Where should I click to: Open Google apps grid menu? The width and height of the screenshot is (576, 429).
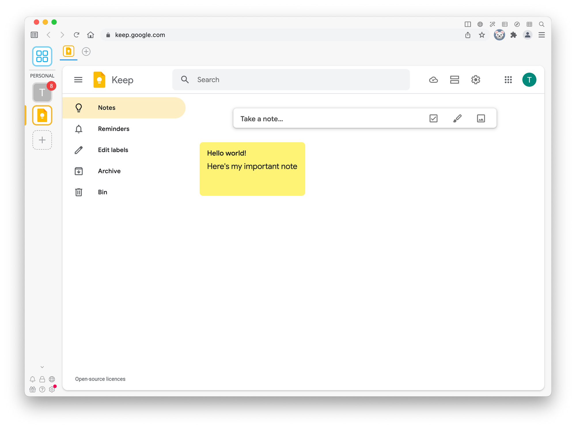[x=508, y=80]
